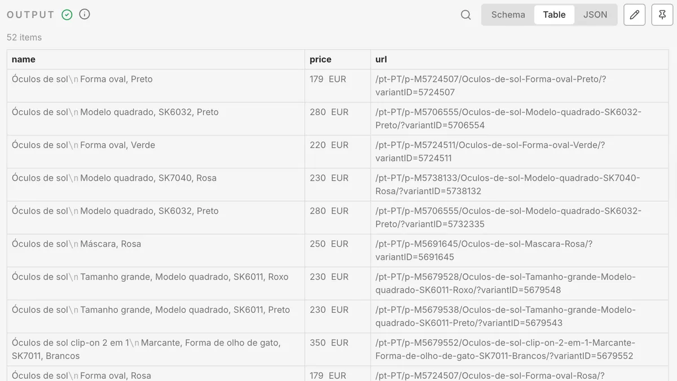Switch to the JSON view tab

[x=595, y=15]
